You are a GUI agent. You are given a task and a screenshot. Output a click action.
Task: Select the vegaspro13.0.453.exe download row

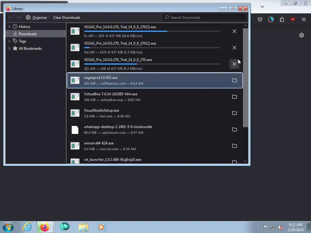pyautogui.click(x=155, y=80)
